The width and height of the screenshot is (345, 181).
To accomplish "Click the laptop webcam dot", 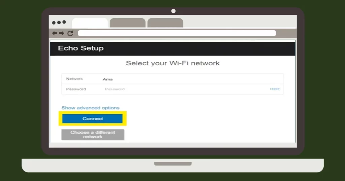I will click(174, 11).
